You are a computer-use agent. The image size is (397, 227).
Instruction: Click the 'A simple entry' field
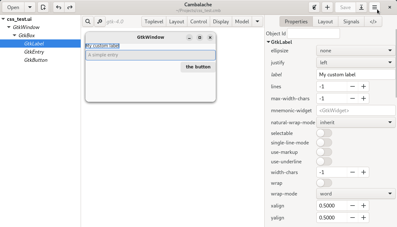[x=151, y=55]
